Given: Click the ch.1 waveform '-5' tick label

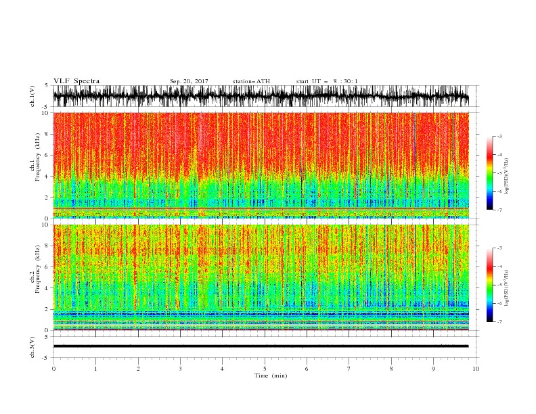Looking at the screenshot, I should (46, 107).
